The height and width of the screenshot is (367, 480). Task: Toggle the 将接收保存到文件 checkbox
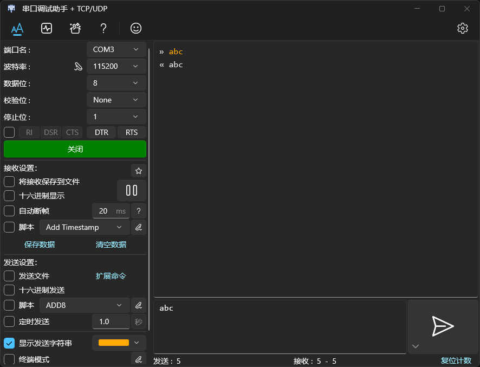point(9,182)
